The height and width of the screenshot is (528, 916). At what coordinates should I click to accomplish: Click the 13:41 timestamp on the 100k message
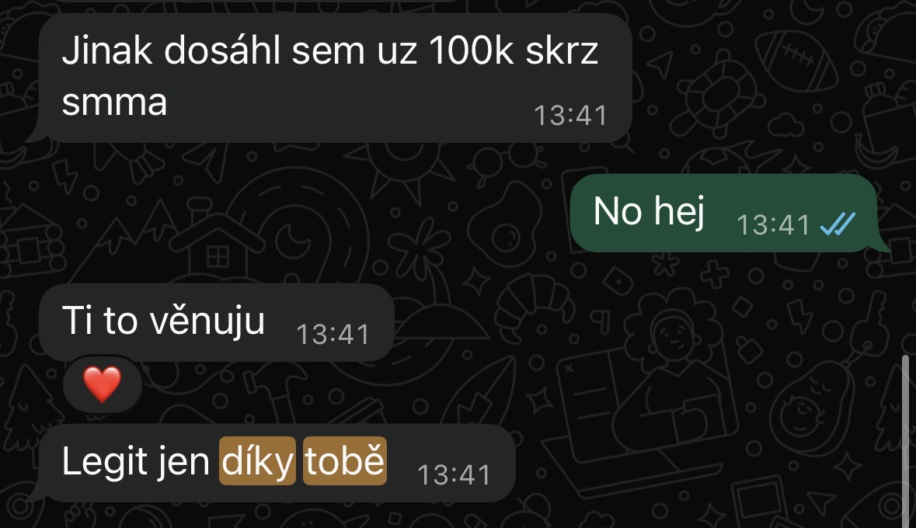coord(571,115)
